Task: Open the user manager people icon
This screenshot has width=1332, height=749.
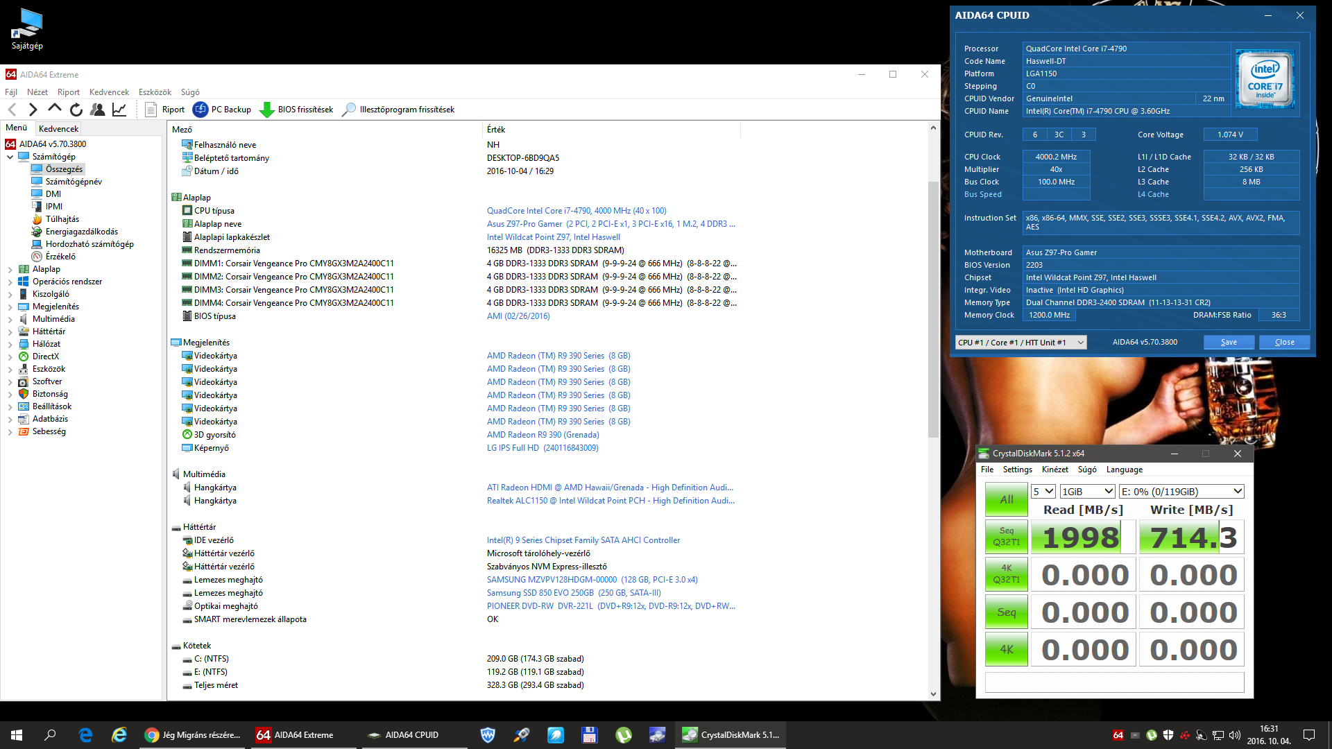Action: [x=98, y=110]
